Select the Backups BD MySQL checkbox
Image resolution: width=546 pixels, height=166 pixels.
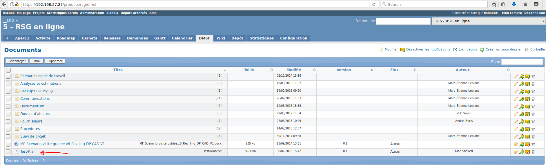(8, 91)
